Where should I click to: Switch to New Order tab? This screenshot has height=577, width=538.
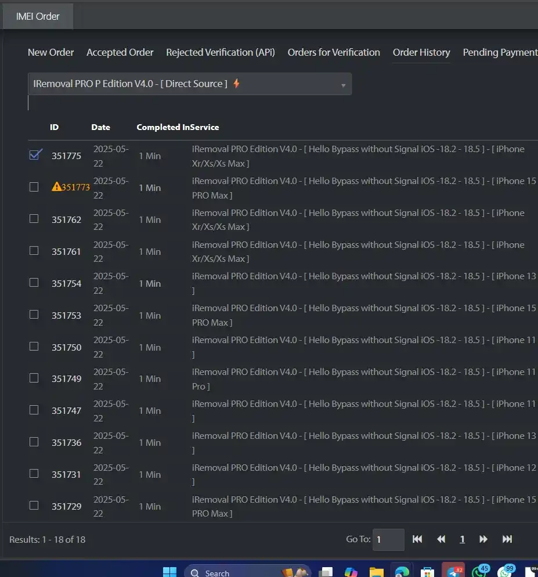pos(51,52)
